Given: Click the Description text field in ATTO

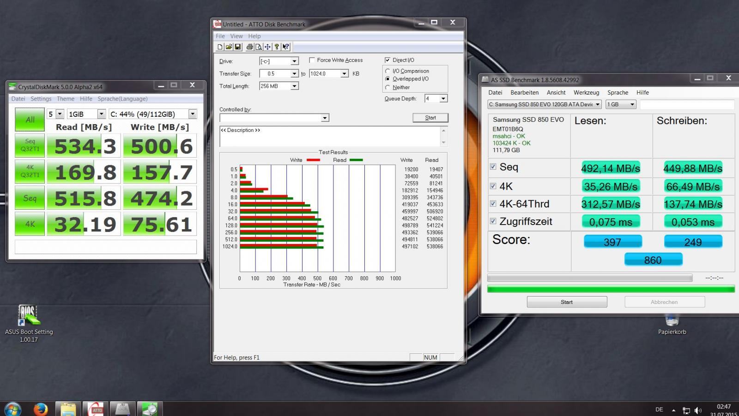Looking at the screenshot, I should (x=330, y=137).
